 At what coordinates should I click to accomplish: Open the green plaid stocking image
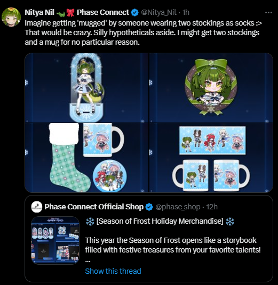(87, 158)
